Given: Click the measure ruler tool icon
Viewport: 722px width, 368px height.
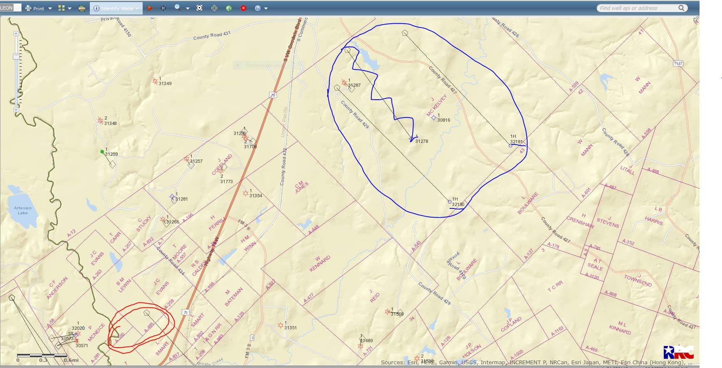Looking at the screenshot, I should click(x=82, y=8).
